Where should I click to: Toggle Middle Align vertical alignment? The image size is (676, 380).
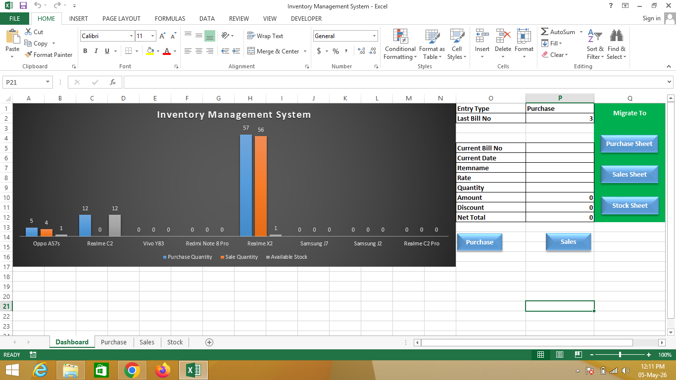[x=199, y=36]
